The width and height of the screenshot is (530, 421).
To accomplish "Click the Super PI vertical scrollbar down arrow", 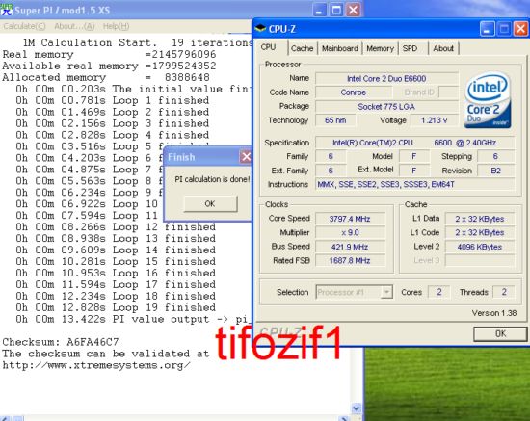I will click(x=356, y=408).
